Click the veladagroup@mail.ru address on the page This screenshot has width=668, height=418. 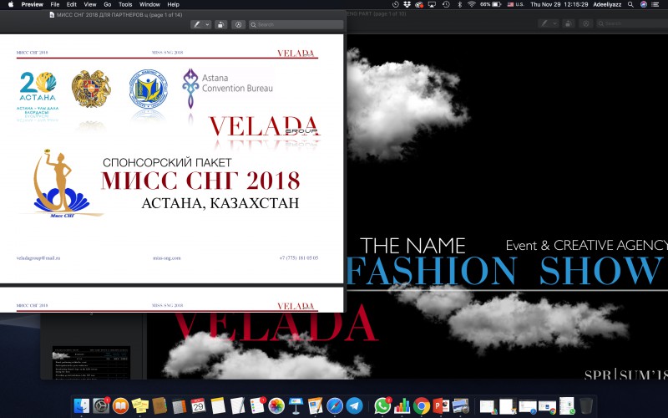coord(38,258)
